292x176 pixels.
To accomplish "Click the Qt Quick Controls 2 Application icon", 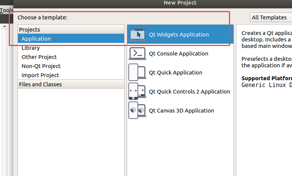I will 137,91.
